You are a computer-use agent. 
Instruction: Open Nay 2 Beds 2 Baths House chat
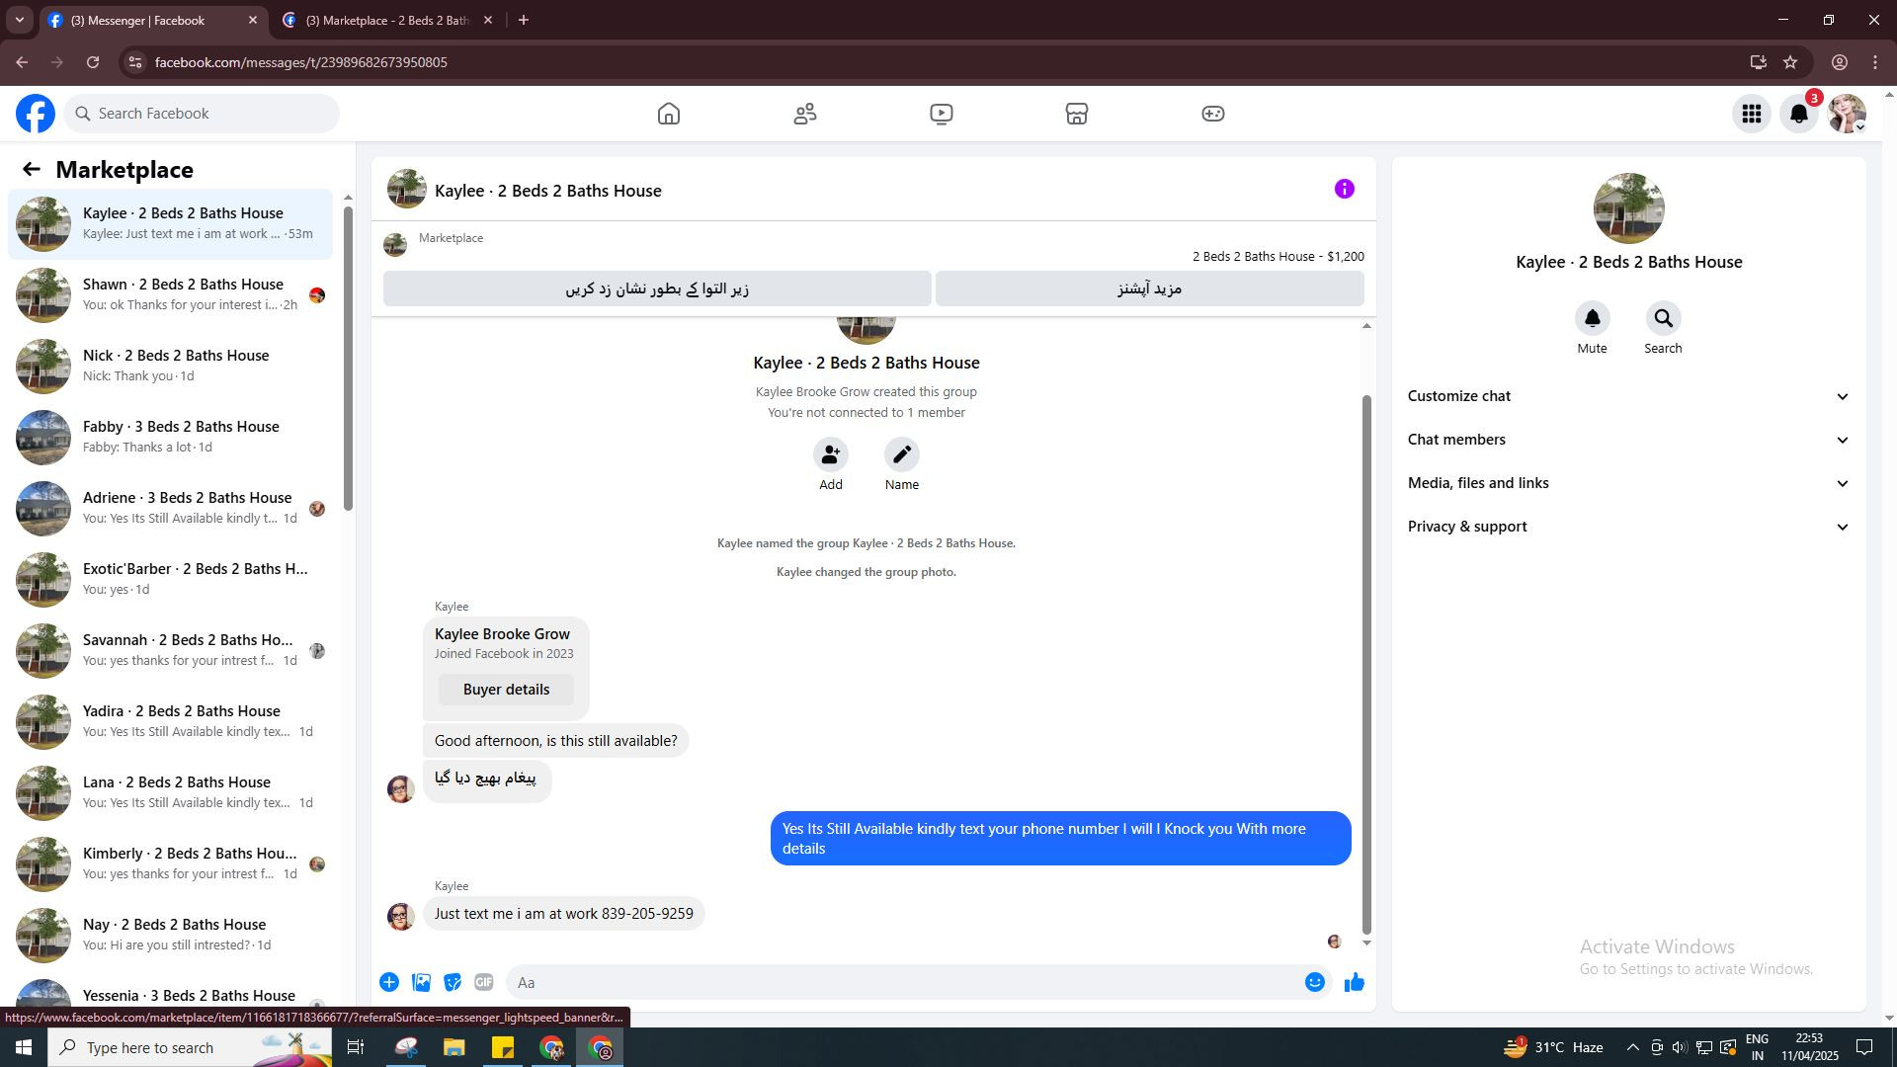click(170, 936)
